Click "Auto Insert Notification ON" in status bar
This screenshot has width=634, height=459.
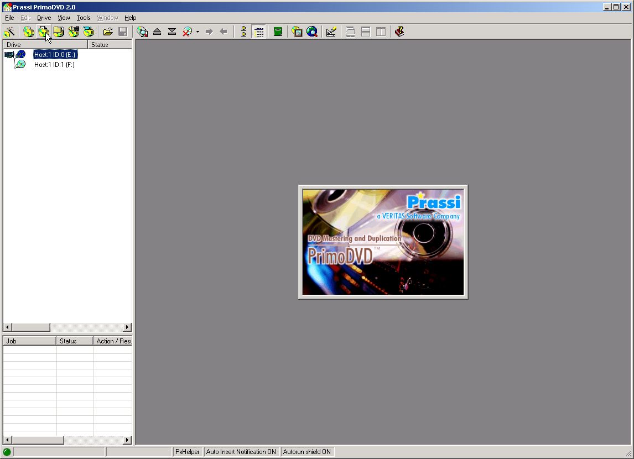(x=241, y=452)
